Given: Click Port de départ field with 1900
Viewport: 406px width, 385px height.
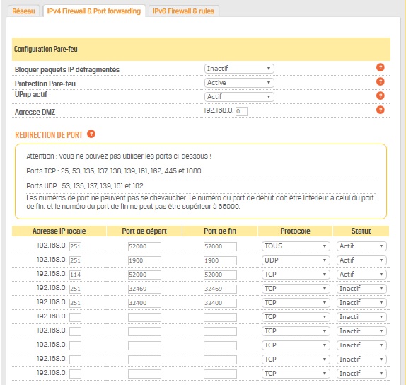Looking at the screenshot, I should point(144,260).
